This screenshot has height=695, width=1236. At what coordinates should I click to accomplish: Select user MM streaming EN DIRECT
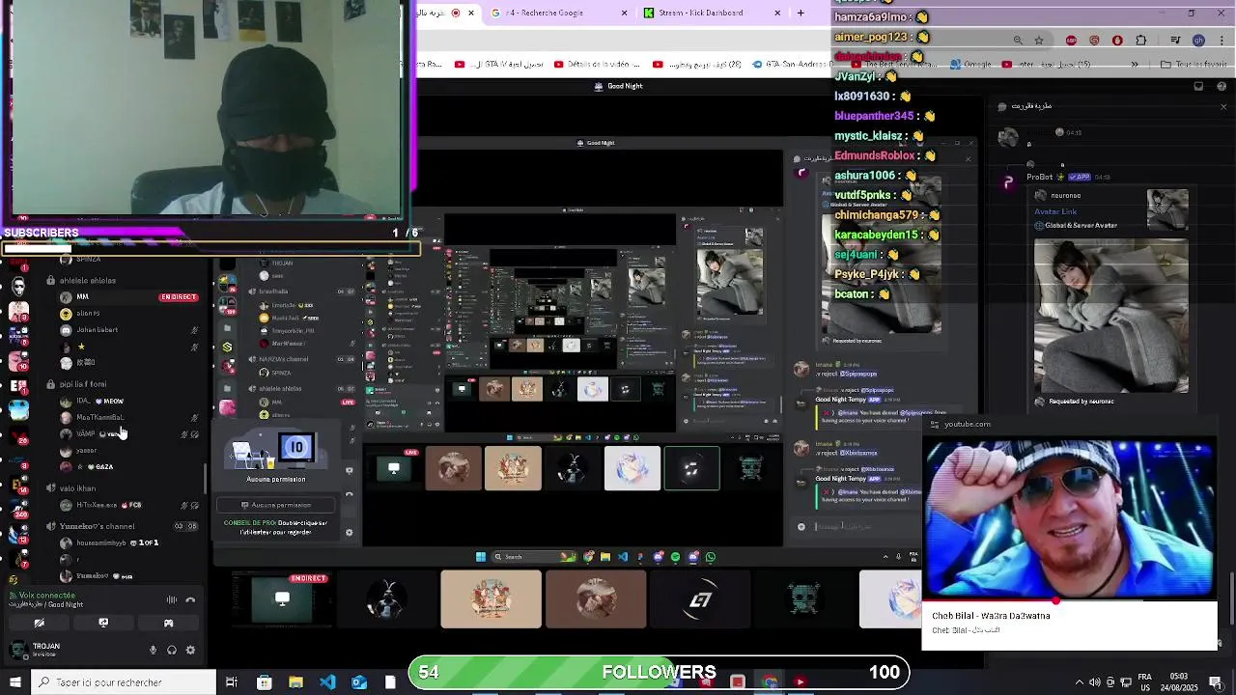click(127, 297)
